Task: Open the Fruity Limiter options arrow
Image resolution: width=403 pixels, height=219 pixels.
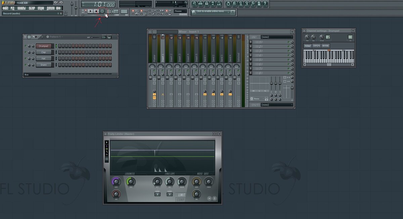Action: [105, 134]
